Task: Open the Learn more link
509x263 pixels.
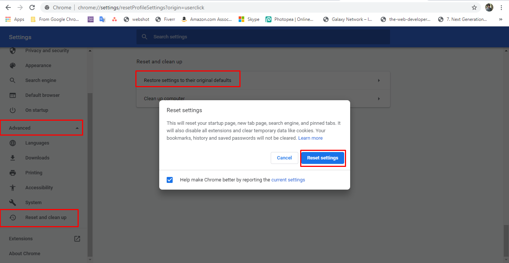Action: [310, 138]
